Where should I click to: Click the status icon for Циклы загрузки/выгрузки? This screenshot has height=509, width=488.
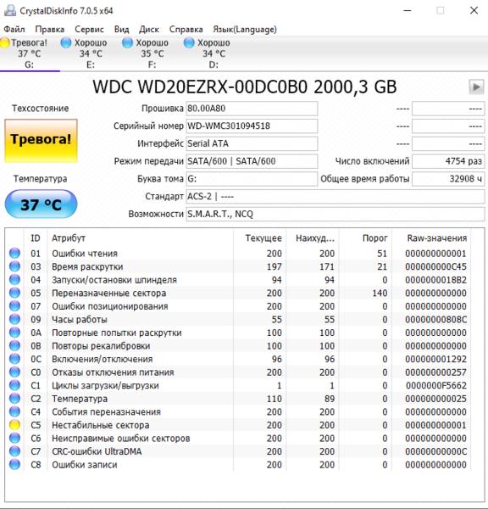[x=14, y=385]
